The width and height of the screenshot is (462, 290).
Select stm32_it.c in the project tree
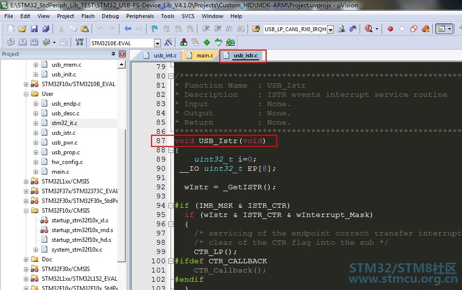pos(64,123)
